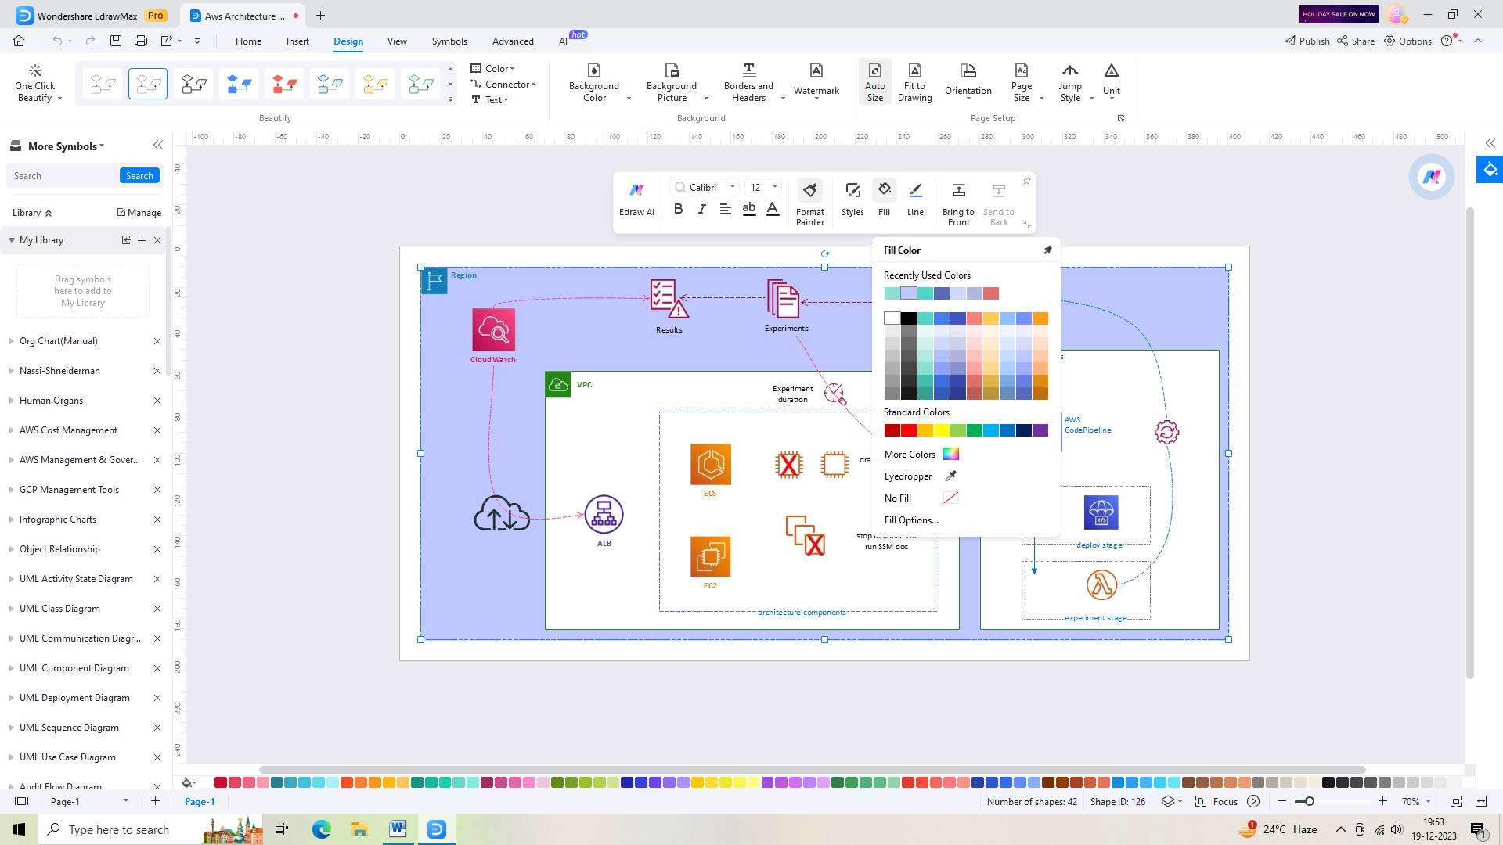
Task: Open the font size 12 dropdown
Action: [x=775, y=187]
